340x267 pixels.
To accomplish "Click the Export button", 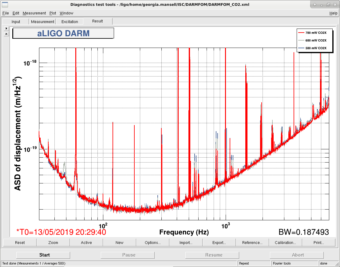I will pos(219,242).
